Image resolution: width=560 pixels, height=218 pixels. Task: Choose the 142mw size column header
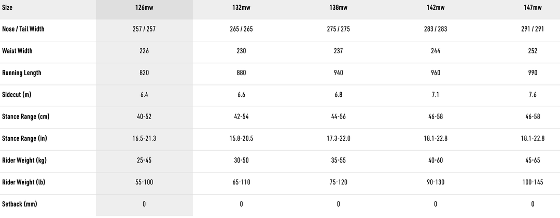coord(435,8)
